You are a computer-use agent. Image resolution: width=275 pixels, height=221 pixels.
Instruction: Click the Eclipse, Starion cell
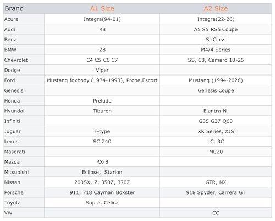point(102,172)
